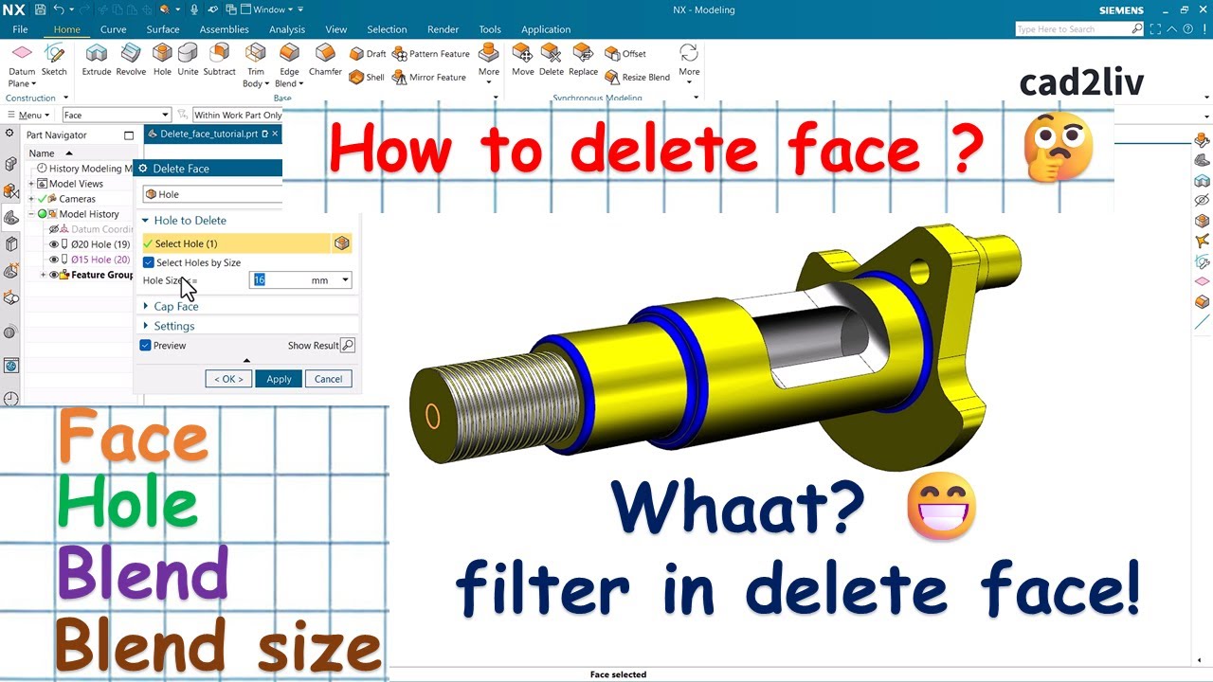Click the Apply button

click(279, 379)
